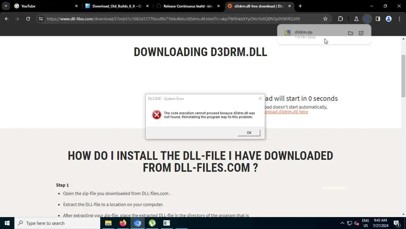The image size is (406, 229).
Task: Click the page scrollbar thumb
Action: [403, 76]
